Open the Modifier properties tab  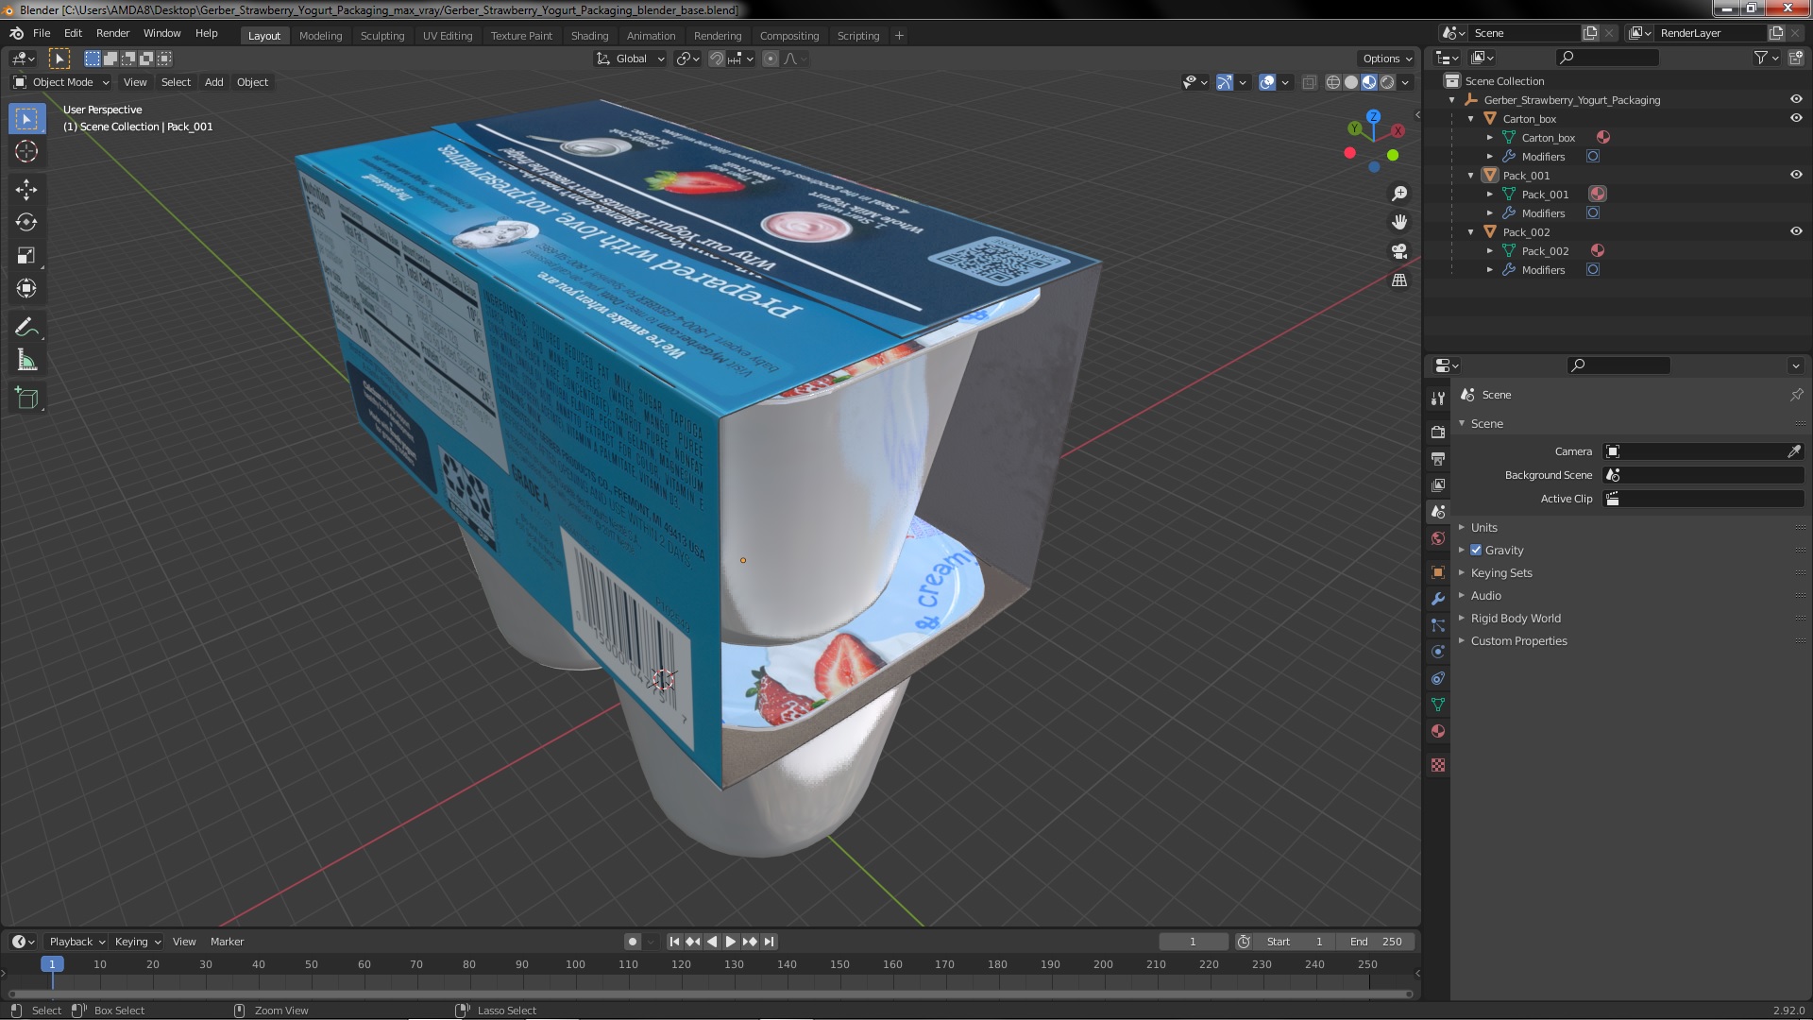click(1438, 599)
